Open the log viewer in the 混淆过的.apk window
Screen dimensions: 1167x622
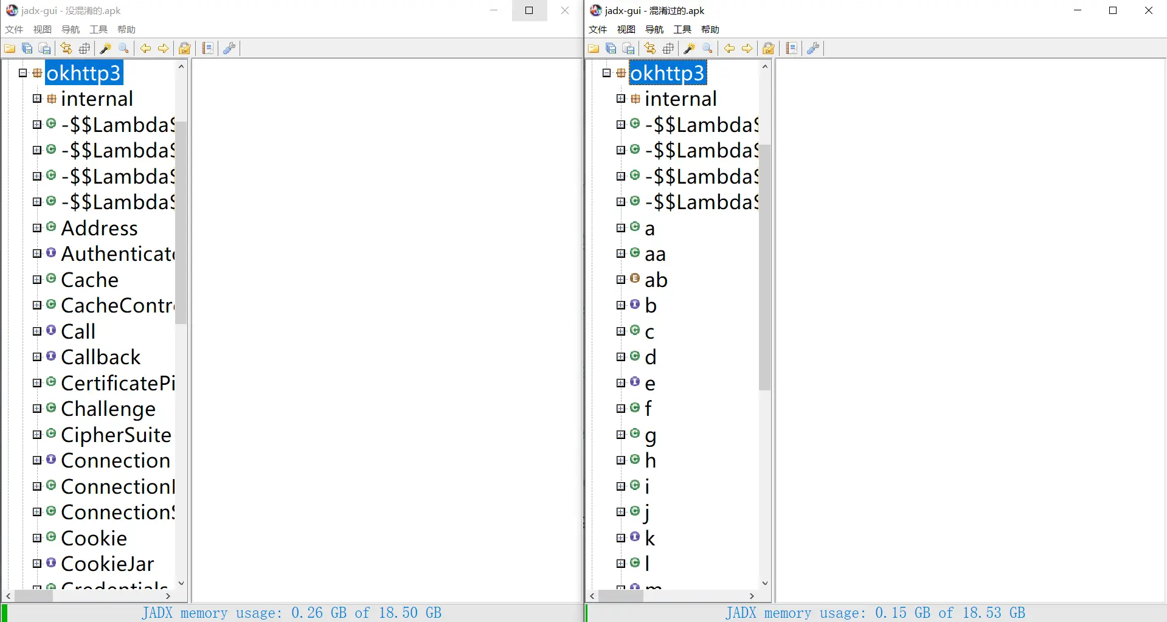(x=791, y=49)
